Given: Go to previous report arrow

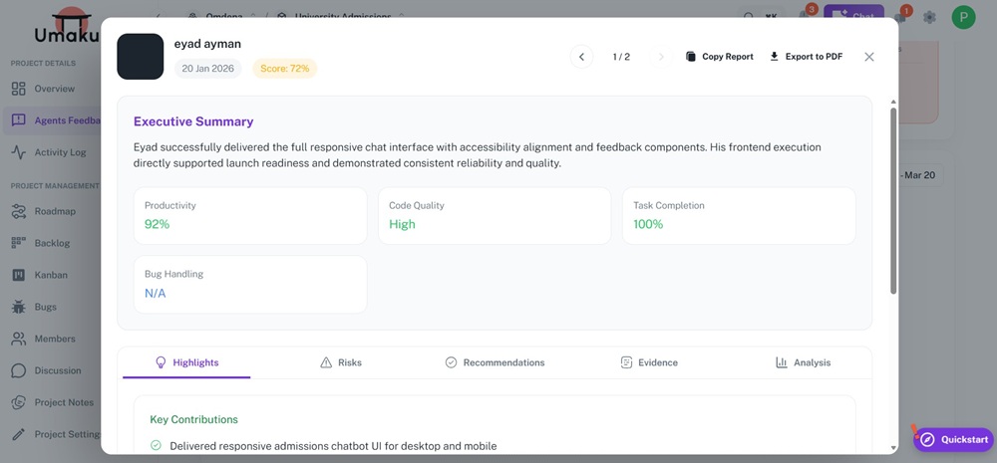Looking at the screenshot, I should (x=581, y=57).
